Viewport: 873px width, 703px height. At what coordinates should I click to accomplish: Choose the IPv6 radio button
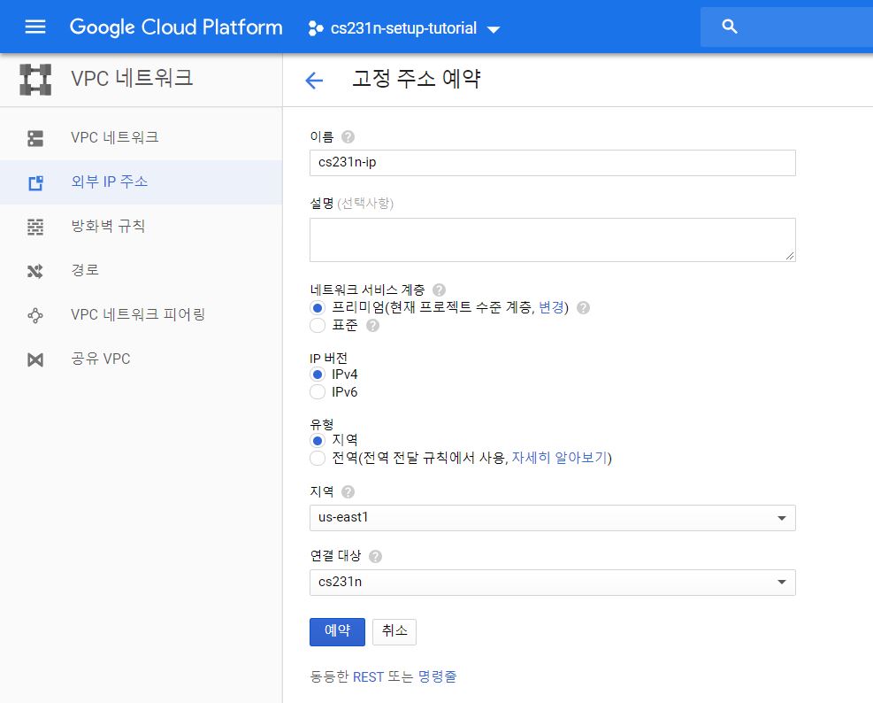click(x=318, y=392)
